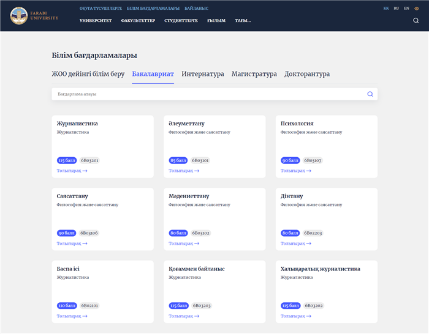Click the search icon in program field
429x334 pixels.
click(x=370, y=94)
